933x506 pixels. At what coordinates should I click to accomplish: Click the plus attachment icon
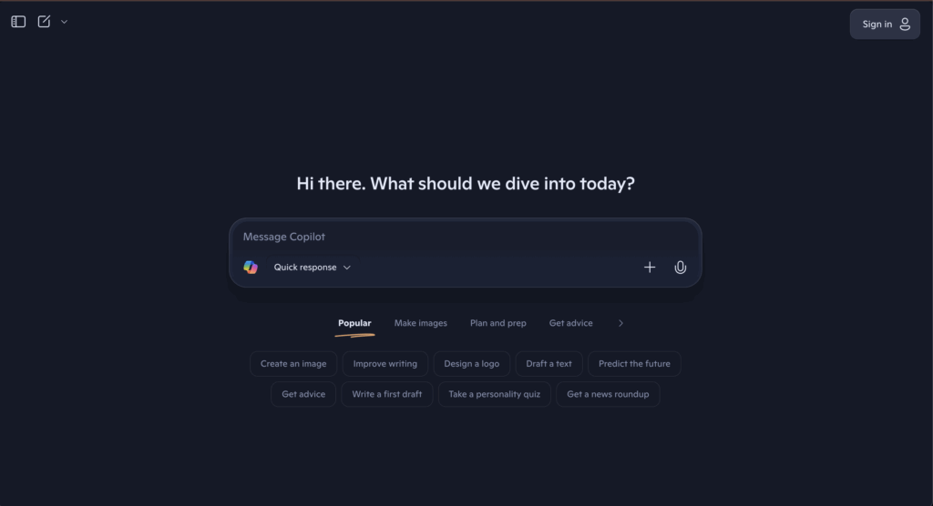tap(650, 268)
